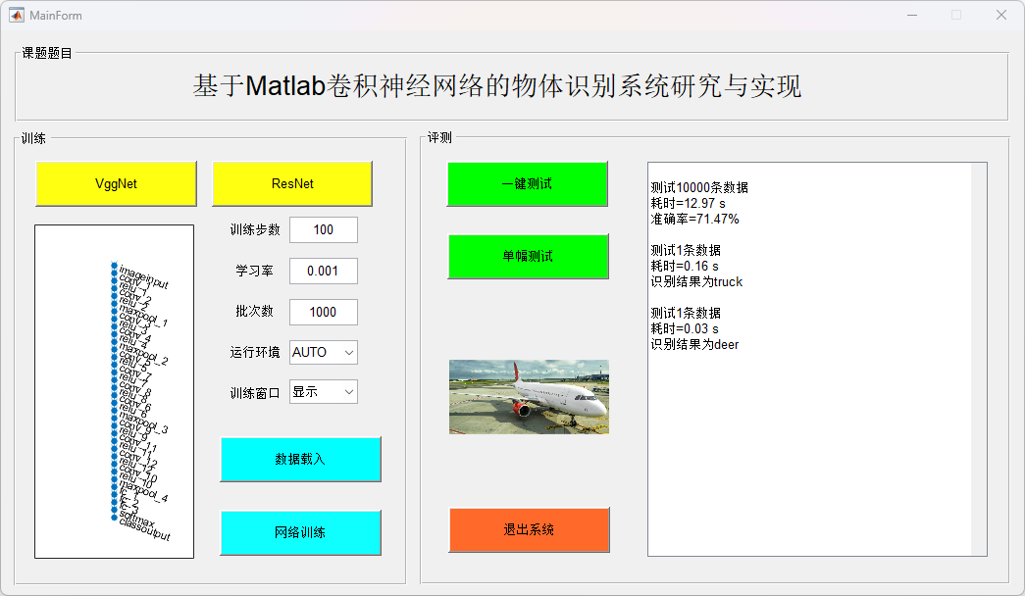Minimize the MainForm window
Screen dimensions: 1025x596
(x=912, y=15)
